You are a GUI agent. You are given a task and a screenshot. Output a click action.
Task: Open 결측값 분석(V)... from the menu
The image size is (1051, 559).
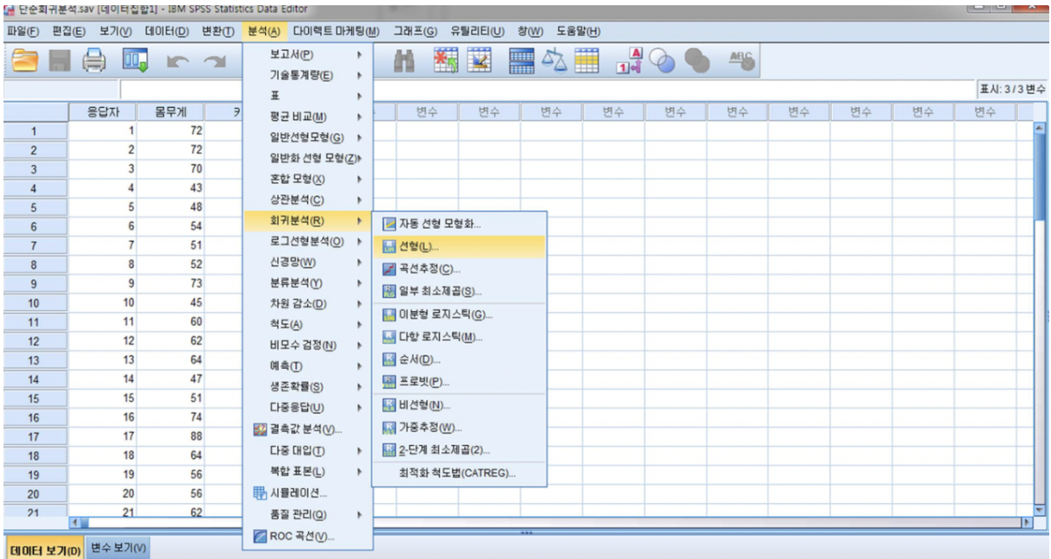(308, 429)
